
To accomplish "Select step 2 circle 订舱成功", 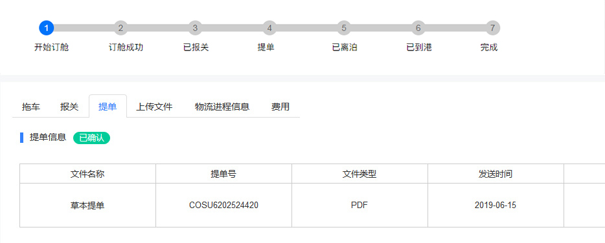I will (x=120, y=28).
